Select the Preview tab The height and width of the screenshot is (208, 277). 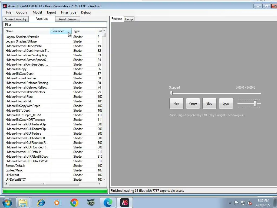tap(117, 19)
